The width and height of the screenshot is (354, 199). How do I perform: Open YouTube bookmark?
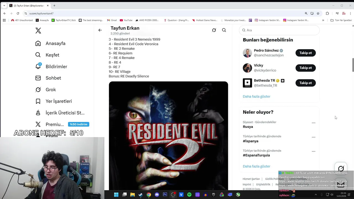click(x=126, y=20)
